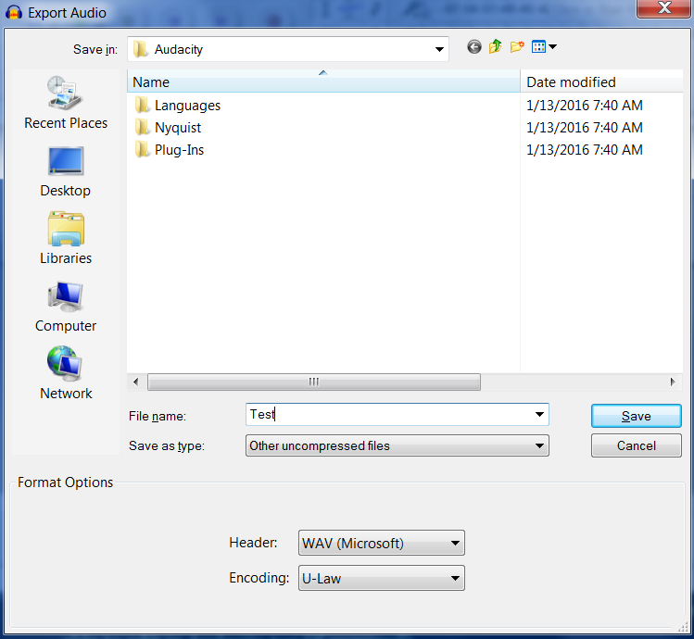Open the Encoding dropdown
Image resolution: width=694 pixels, height=639 pixels.
click(382, 579)
